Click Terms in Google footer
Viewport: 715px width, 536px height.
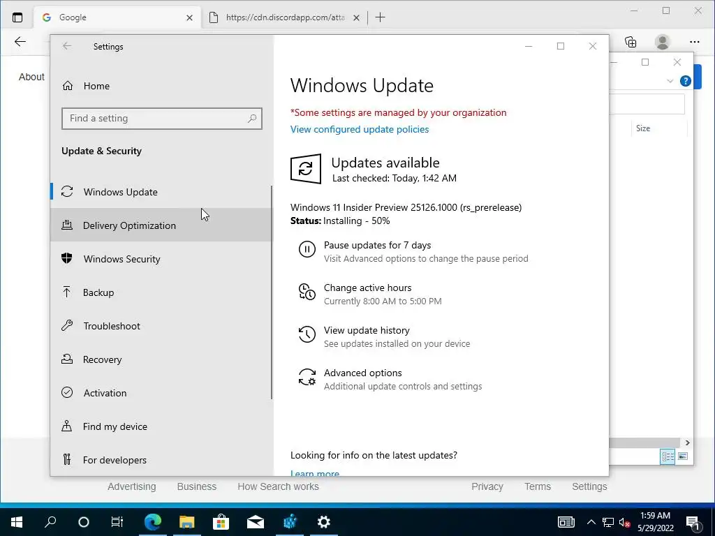tap(538, 486)
